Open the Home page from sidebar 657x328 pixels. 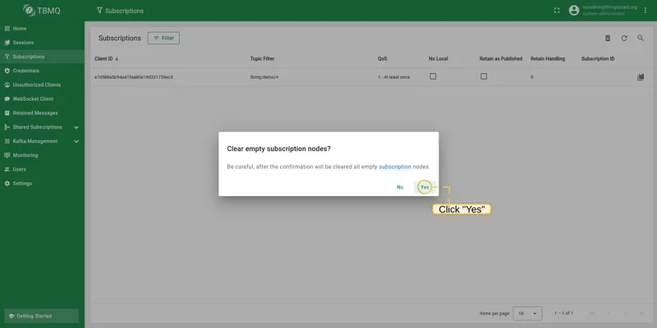[42, 29]
